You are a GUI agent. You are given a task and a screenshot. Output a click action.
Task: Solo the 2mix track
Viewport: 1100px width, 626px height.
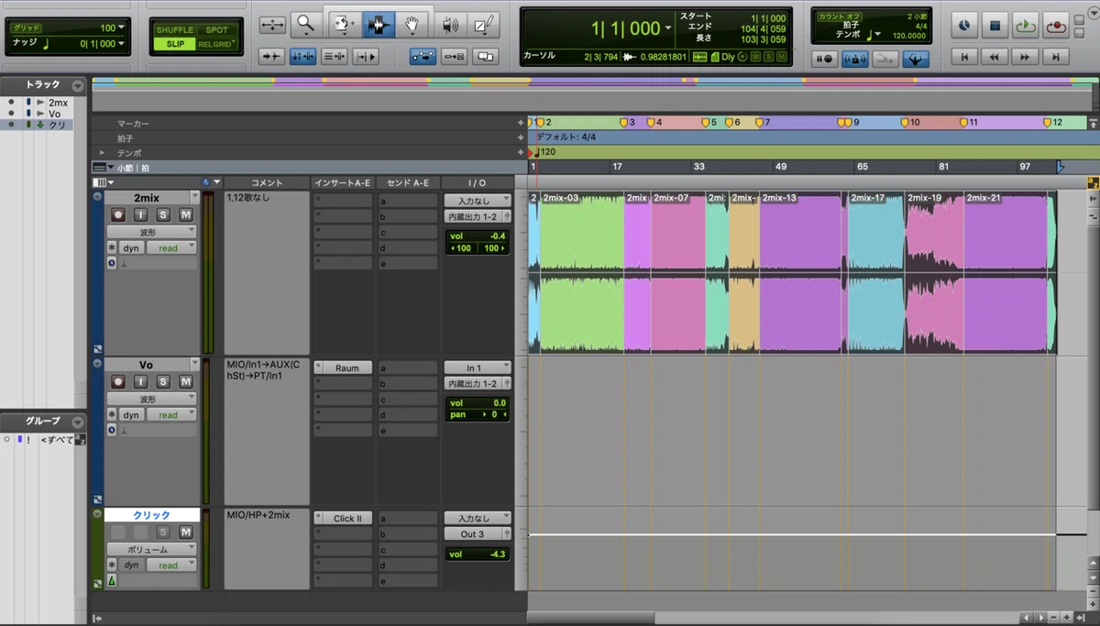pyautogui.click(x=163, y=214)
